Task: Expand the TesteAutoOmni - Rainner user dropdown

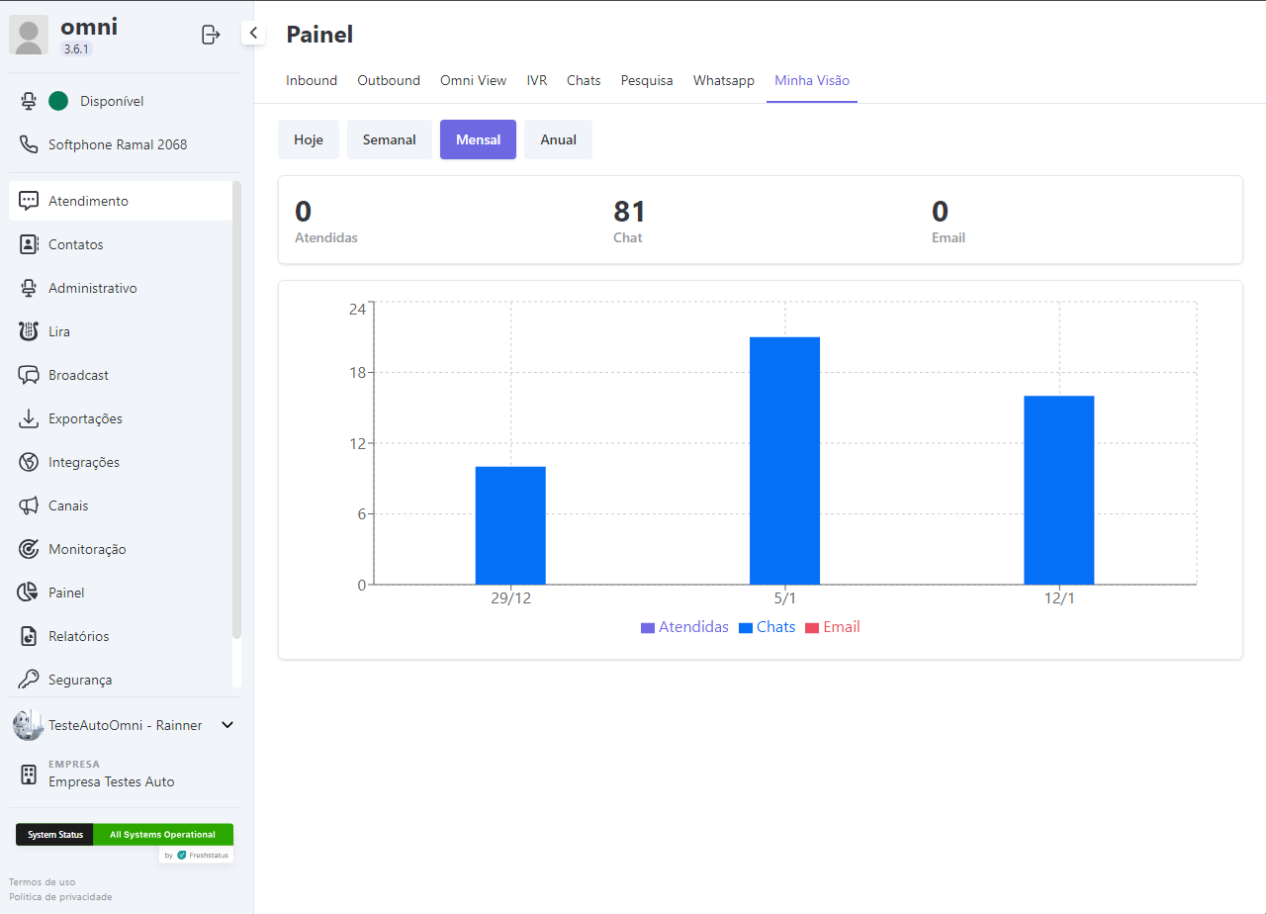Action: [226, 725]
